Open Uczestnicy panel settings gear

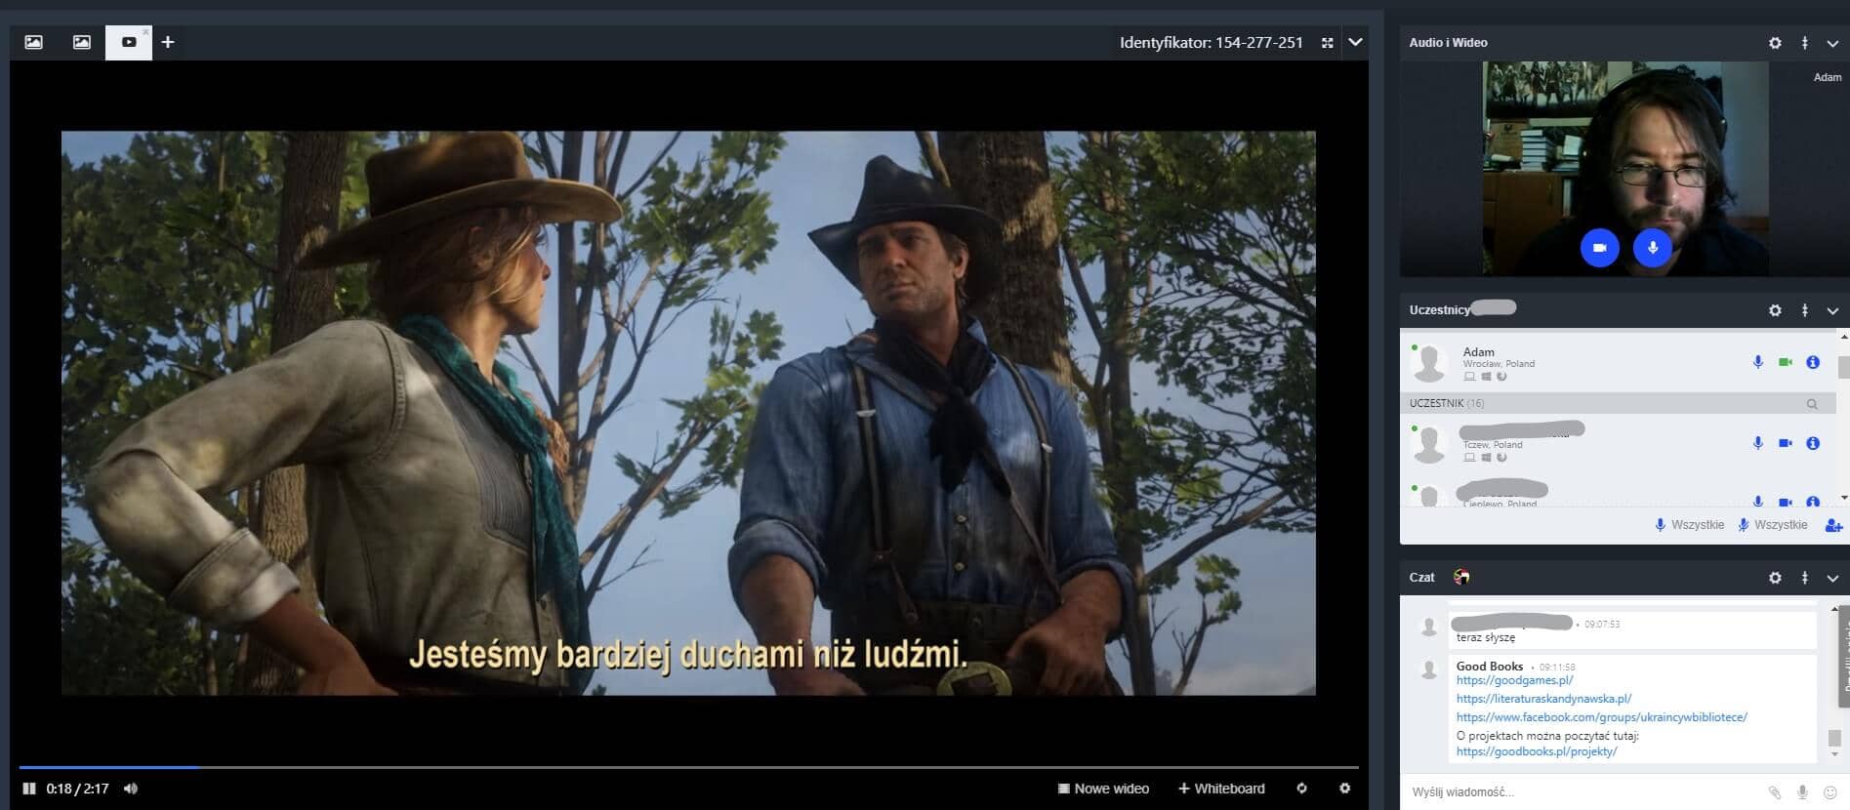(1775, 310)
